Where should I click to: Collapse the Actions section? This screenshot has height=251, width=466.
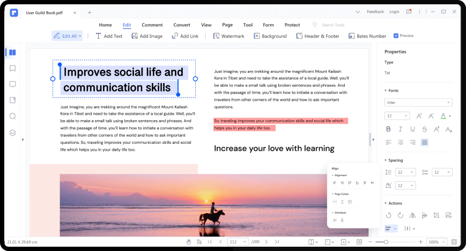386,203
